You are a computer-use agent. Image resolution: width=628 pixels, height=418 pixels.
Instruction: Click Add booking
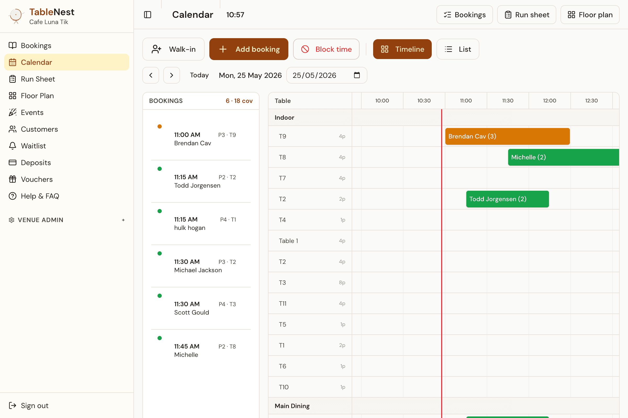tap(249, 49)
